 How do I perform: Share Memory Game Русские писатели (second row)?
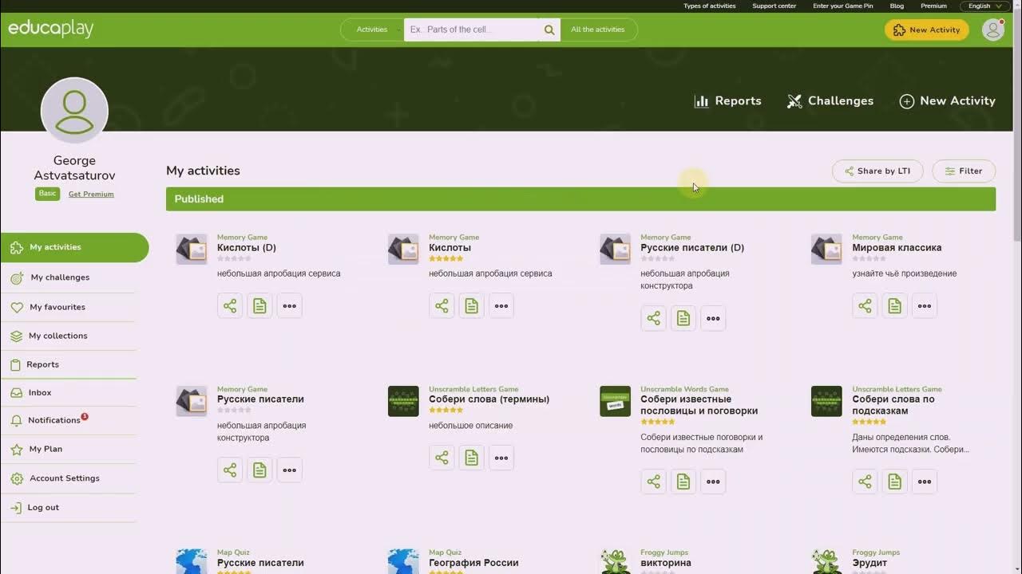coord(230,470)
